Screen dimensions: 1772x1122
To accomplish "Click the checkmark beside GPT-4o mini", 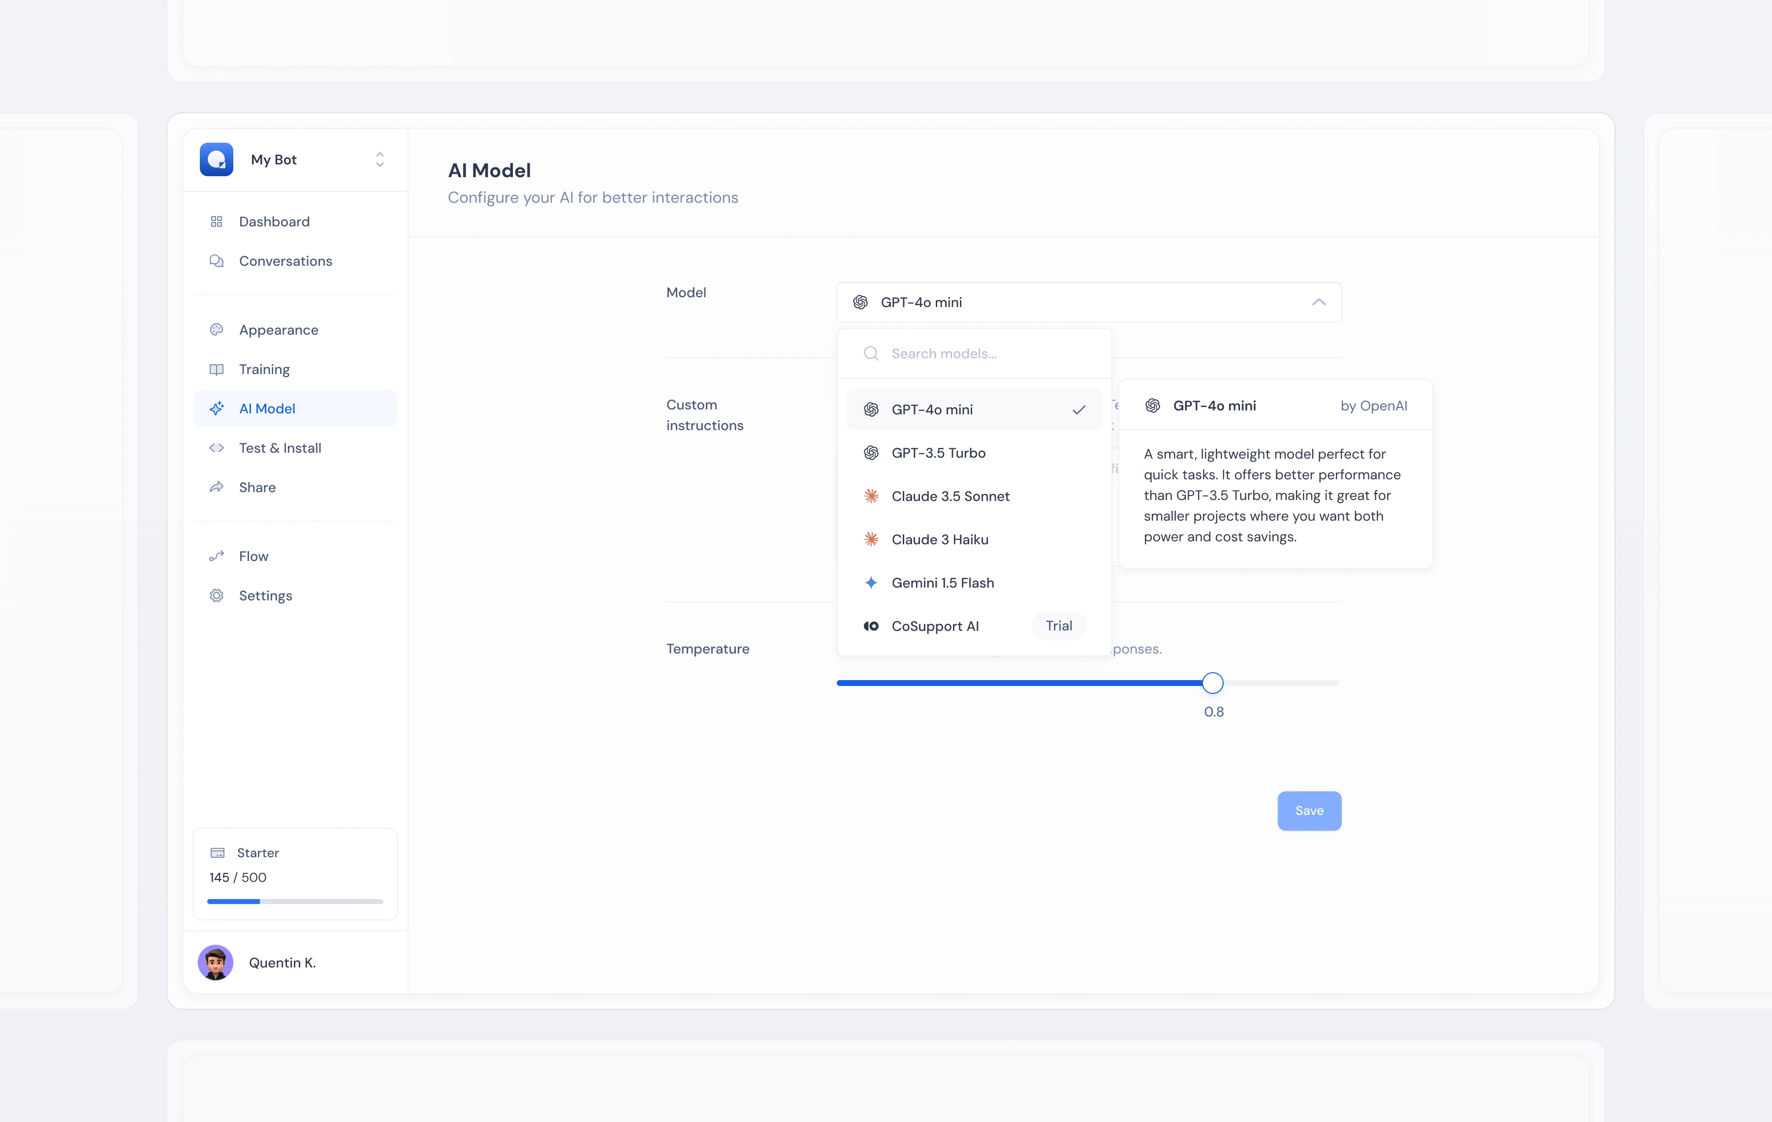I will (1079, 410).
